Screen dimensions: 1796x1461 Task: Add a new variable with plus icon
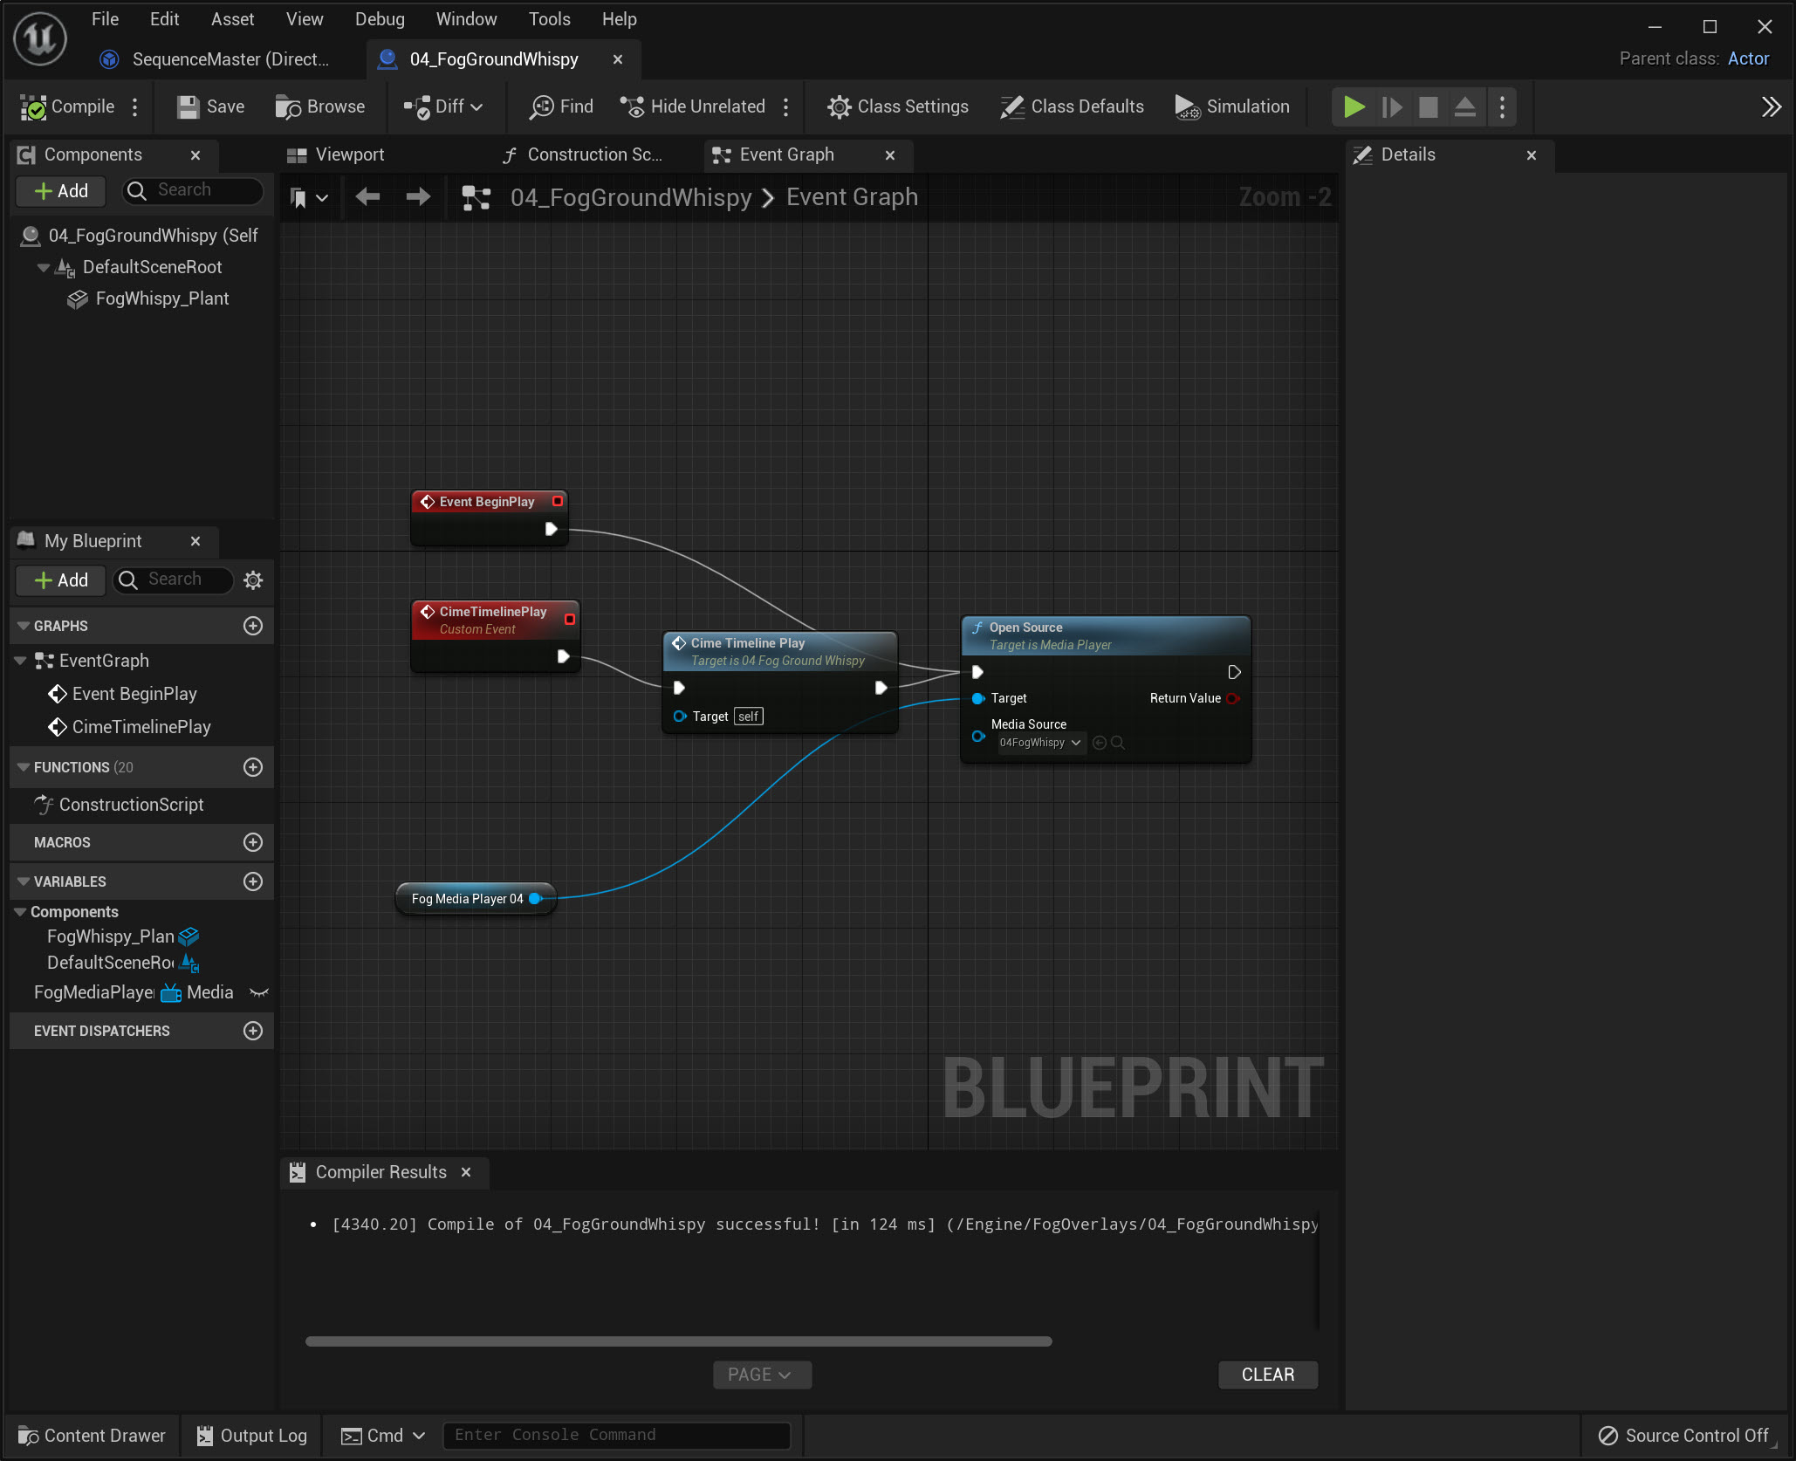pyautogui.click(x=253, y=881)
